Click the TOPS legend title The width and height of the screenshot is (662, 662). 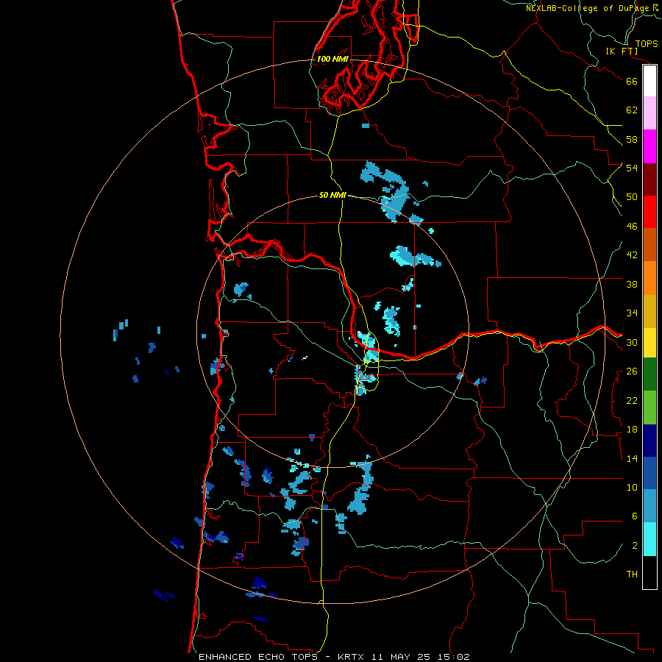[x=647, y=43]
